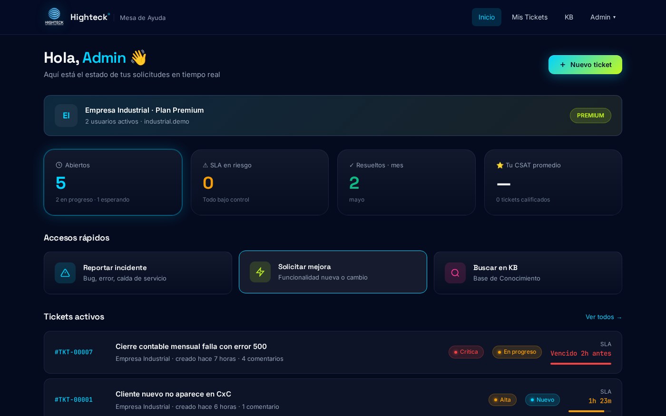Screen dimensions: 666x416
Task: Click the lightning bolt icon on Solicitar mejora
Action: [260, 272]
